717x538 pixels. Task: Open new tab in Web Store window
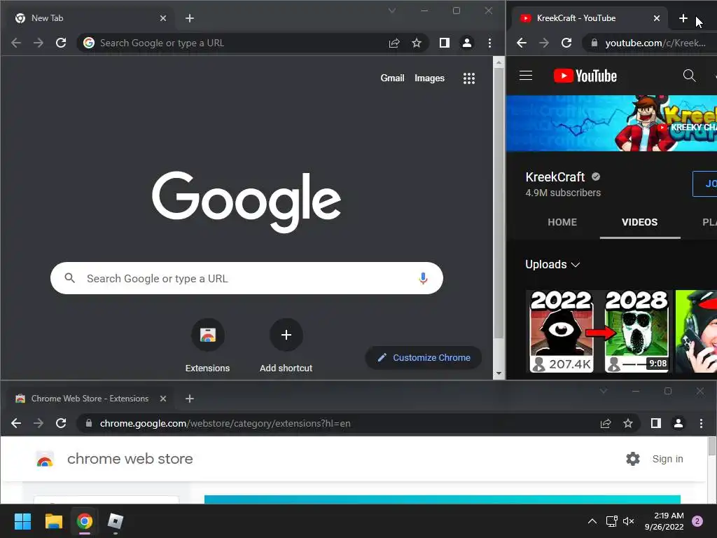coord(190,399)
